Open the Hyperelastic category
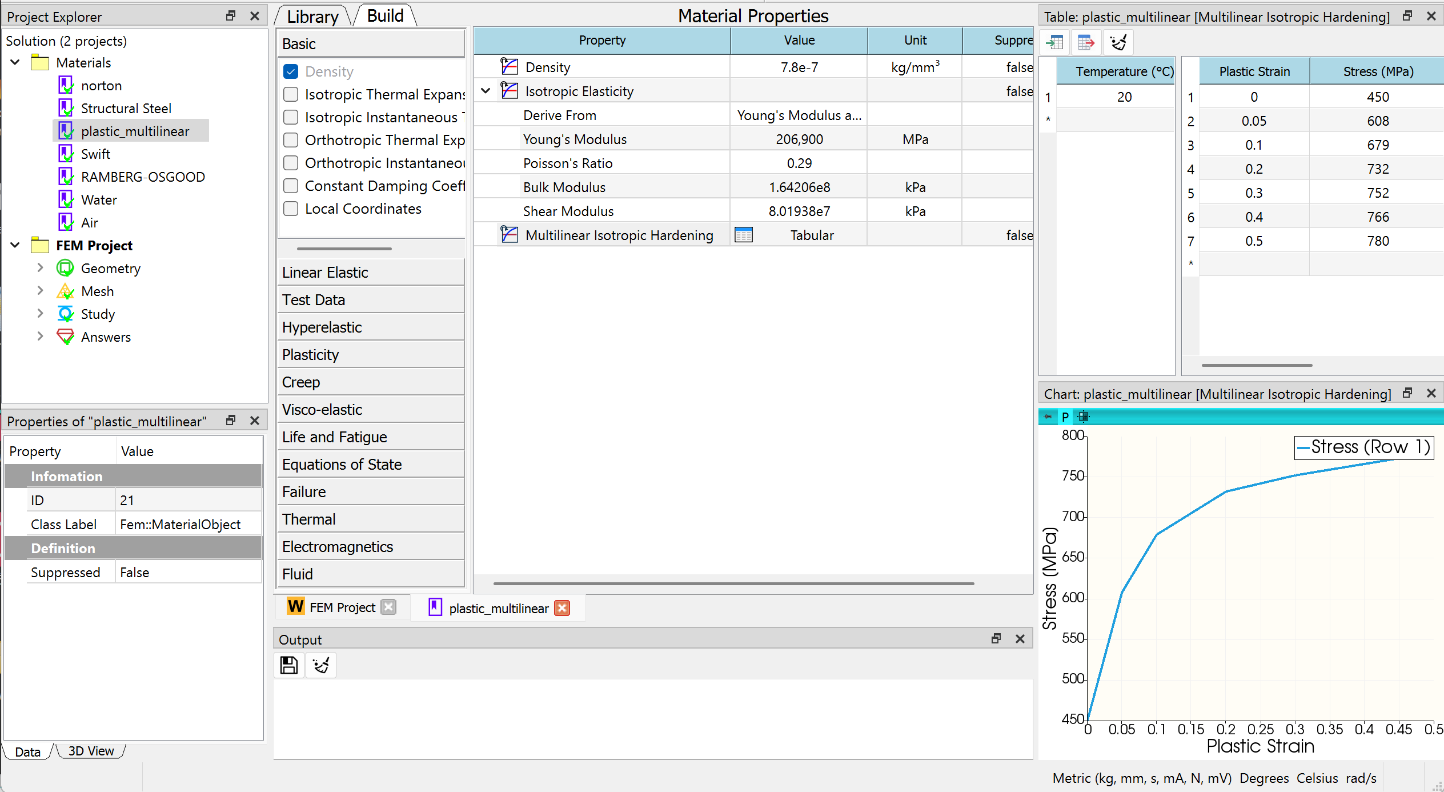 pos(371,327)
